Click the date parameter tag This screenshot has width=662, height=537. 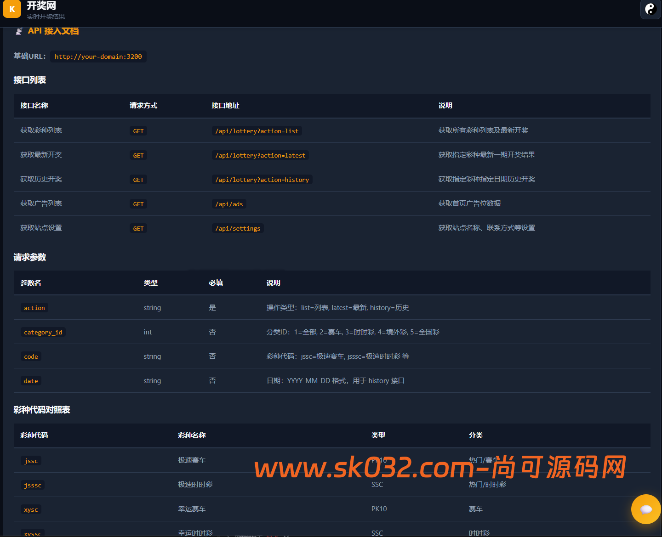[x=31, y=381]
